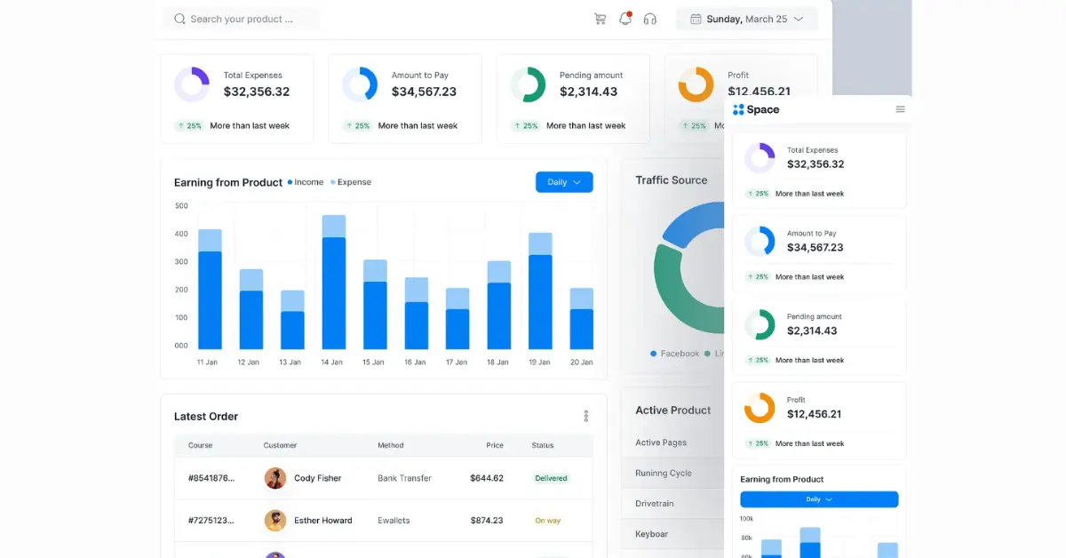This screenshot has width=1066, height=558.
Task: Open the Daily dropdown in the Space panel
Action: click(x=817, y=499)
